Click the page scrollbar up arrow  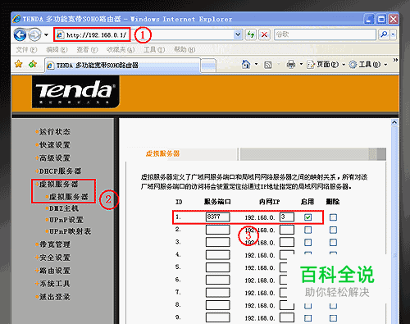click(394, 122)
